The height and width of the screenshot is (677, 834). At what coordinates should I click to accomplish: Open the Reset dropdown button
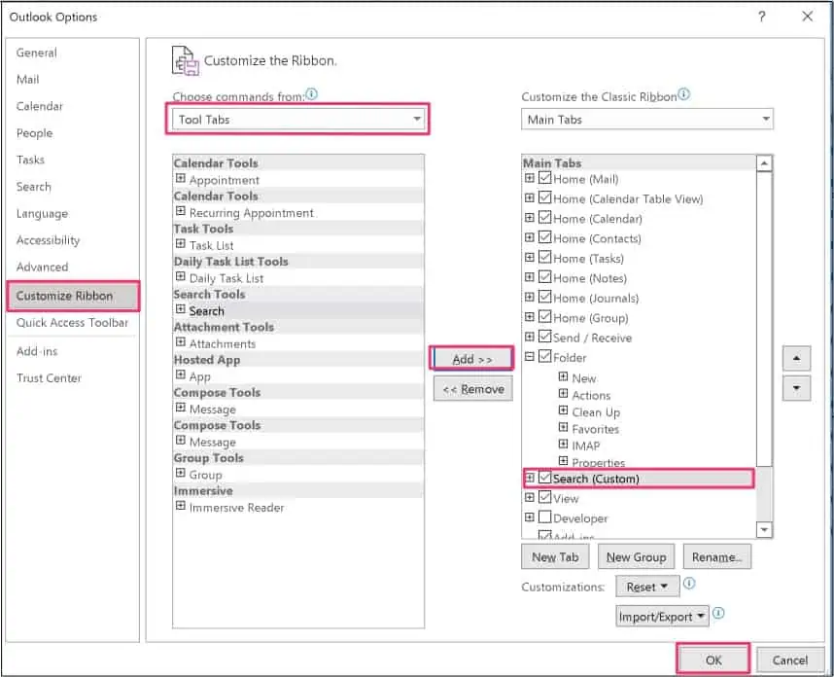tap(647, 587)
